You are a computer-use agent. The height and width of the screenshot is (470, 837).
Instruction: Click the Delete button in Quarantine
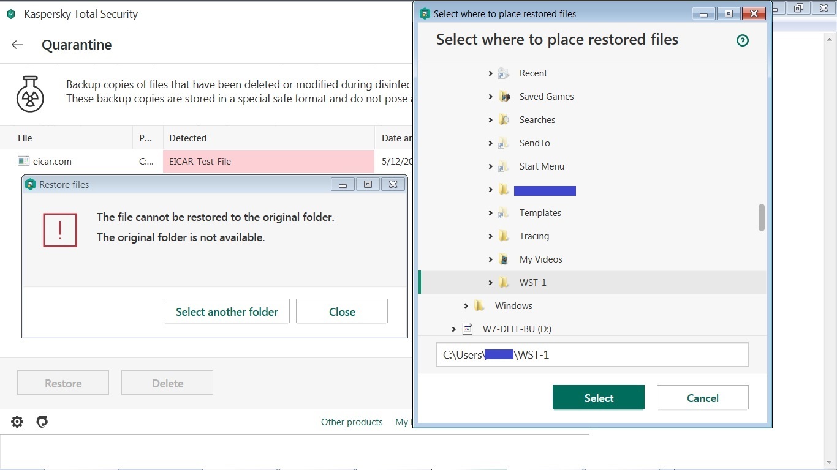click(x=167, y=382)
